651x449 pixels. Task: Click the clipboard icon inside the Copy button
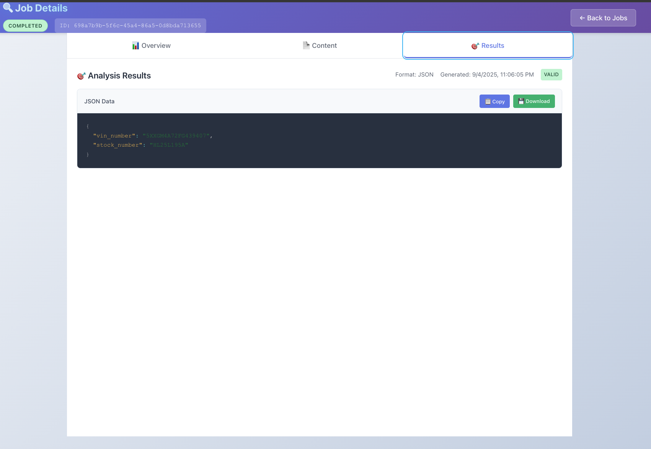tap(488, 101)
